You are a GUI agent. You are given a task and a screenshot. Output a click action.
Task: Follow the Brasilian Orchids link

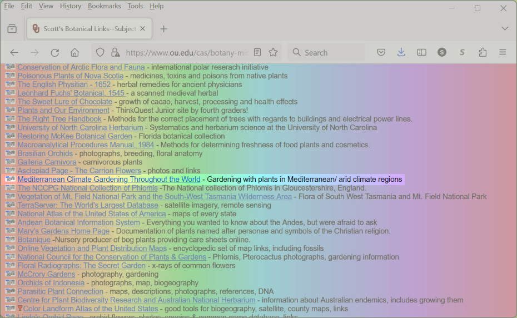(x=45, y=153)
